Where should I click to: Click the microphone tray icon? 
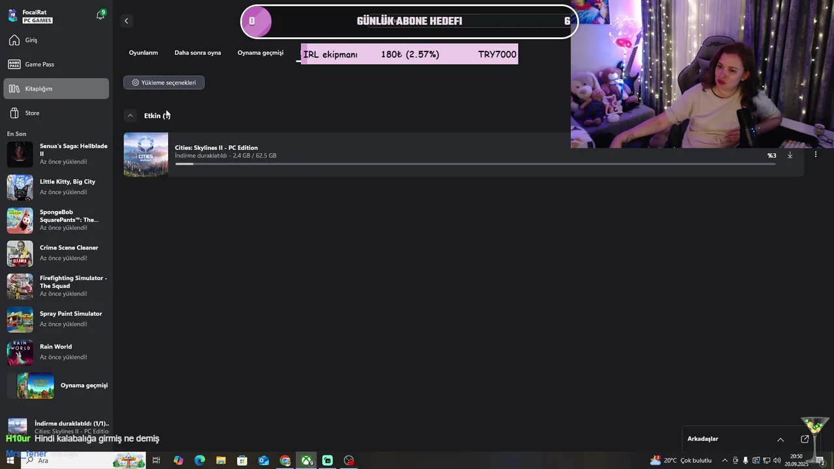pyautogui.click(x=745, y=461)
